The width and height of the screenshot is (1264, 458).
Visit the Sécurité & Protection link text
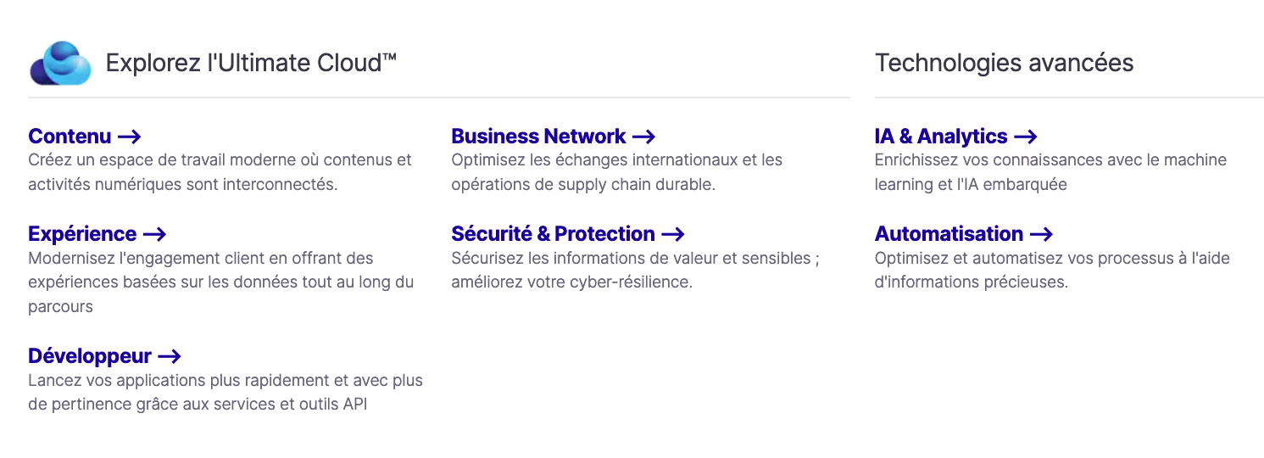coord(553,234)
